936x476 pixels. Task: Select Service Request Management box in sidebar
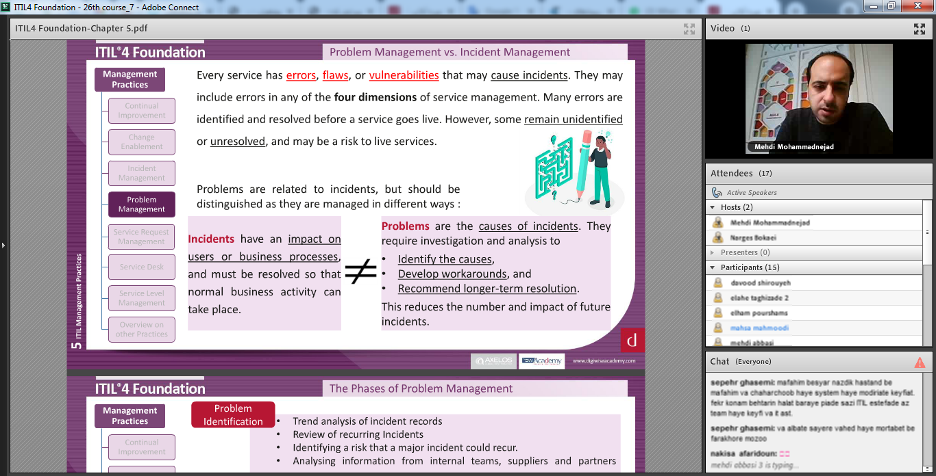tap(142, 237)
